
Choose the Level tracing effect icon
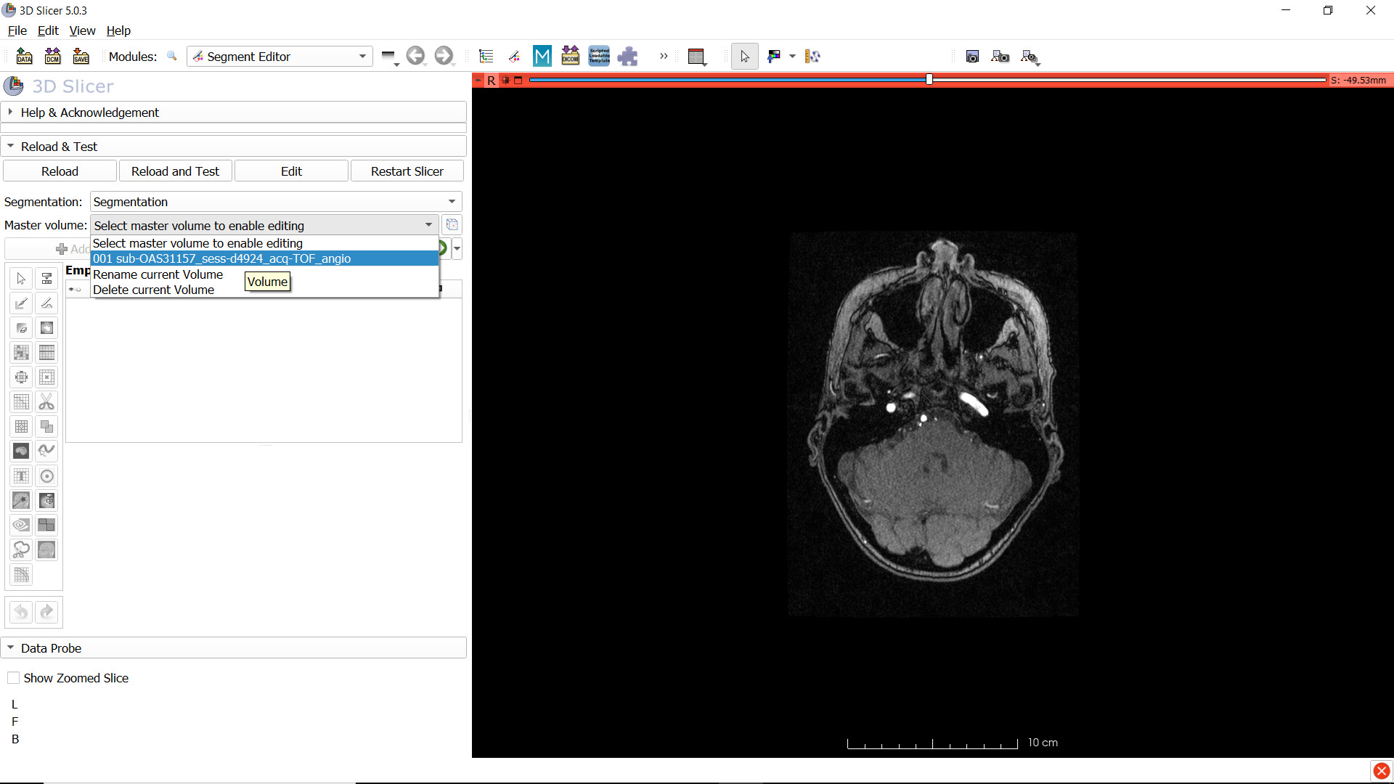click(x=46, y=328)
